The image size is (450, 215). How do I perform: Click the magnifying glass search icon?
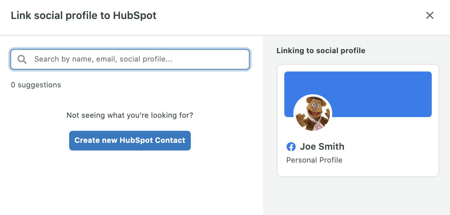(x=22, y=59)
